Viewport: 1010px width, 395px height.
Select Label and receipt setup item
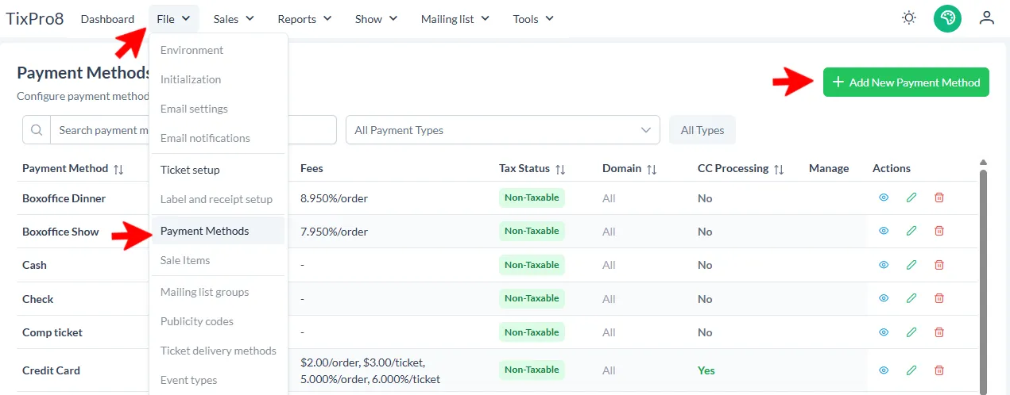coord(219,199)
